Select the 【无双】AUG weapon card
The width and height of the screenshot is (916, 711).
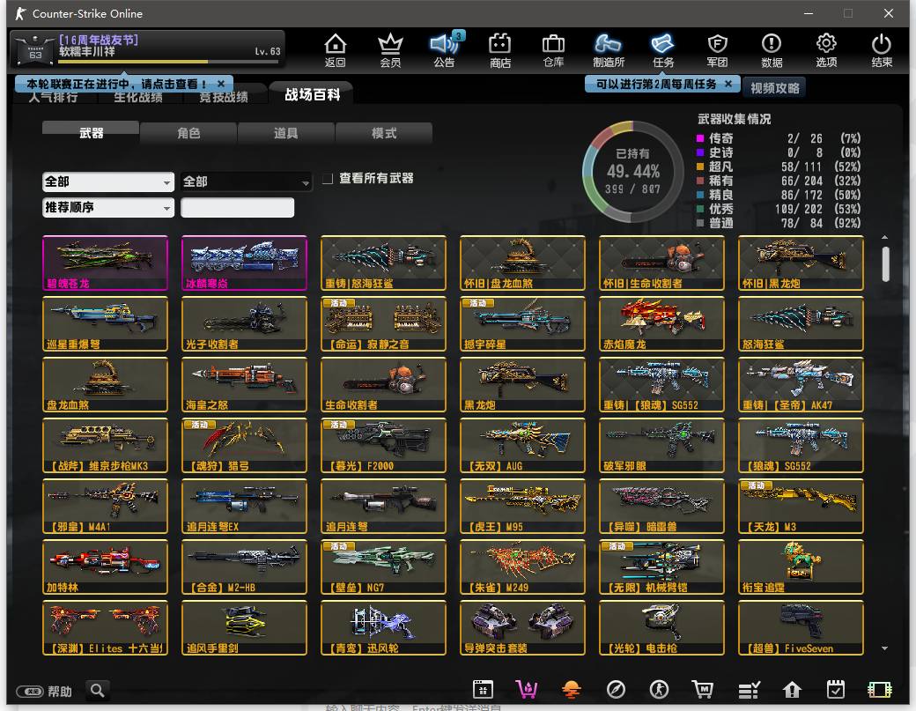point(522,445)
